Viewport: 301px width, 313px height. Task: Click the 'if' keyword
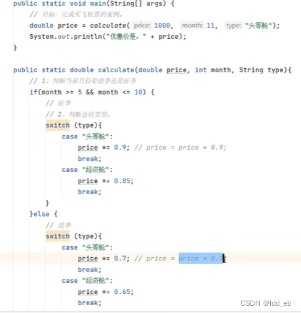(x=33, y=92)
